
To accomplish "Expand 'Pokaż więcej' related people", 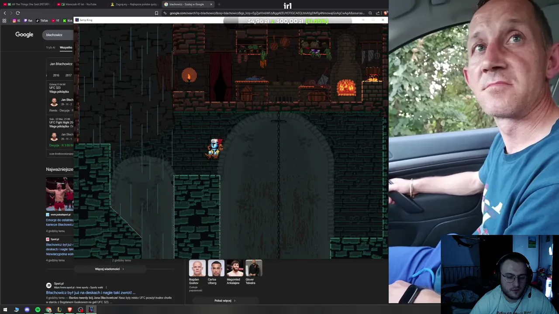I will click(225, 300).
